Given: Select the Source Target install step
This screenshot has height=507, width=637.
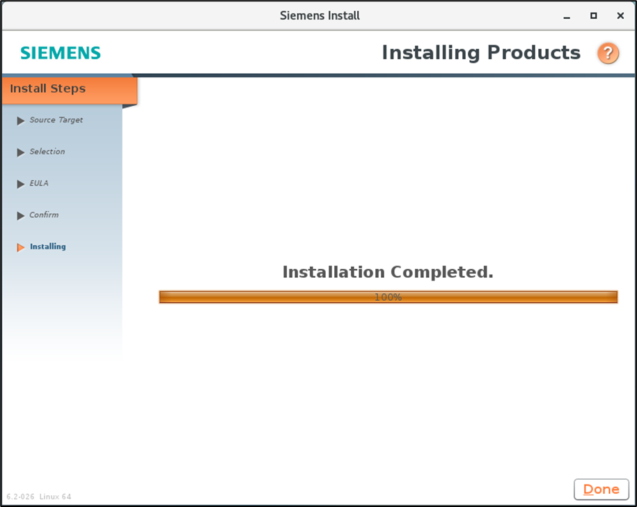Looking at the screenshot, I should pos(56,120).
